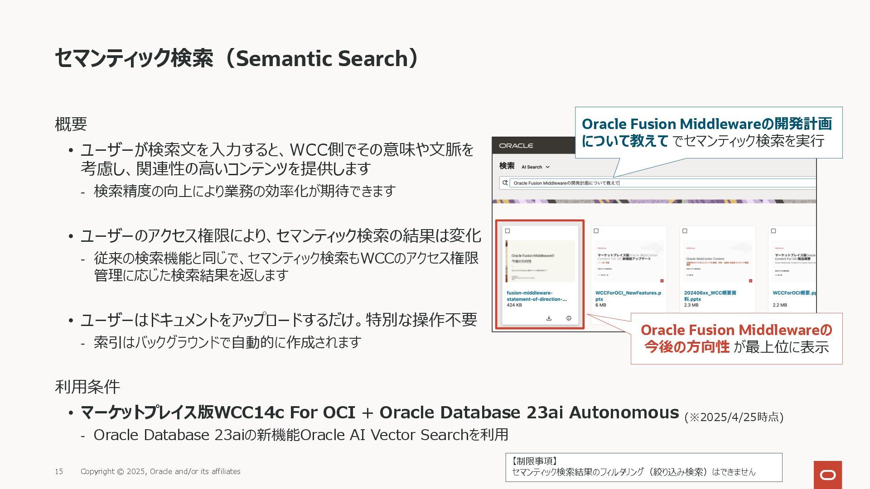This screenshot has height=489, width=870.
Task: Open the AI Search dropdown
Action: (535, 167)
